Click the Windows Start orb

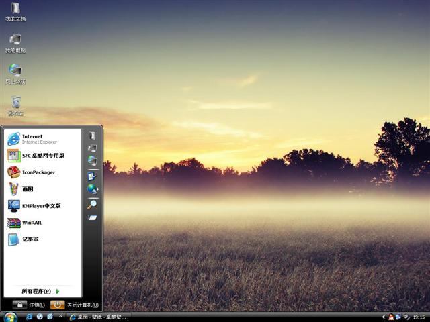coord(10,317)
